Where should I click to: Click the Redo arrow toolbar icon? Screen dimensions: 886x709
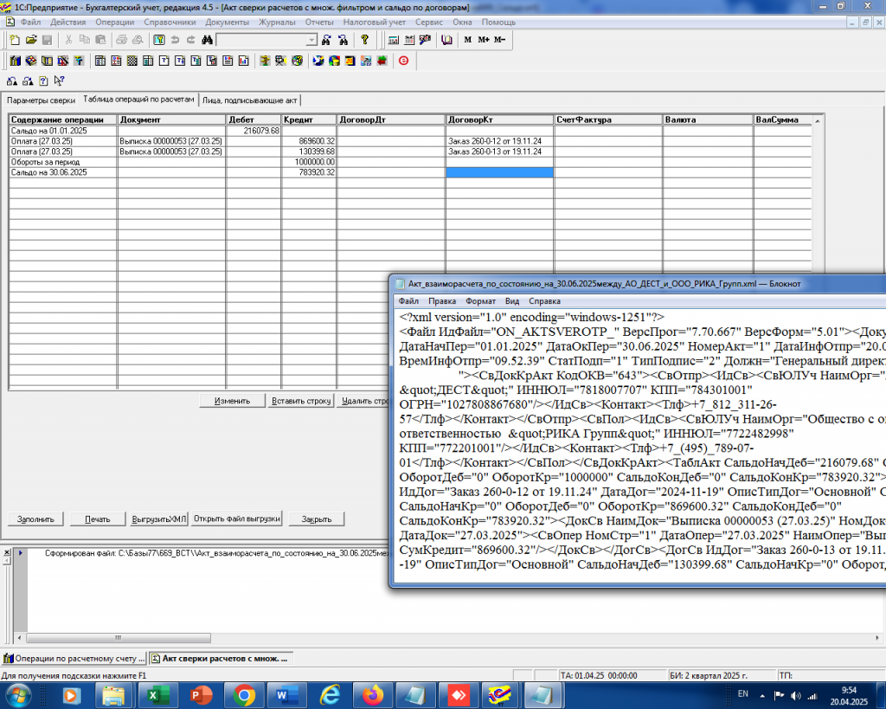tap(191, 40)
